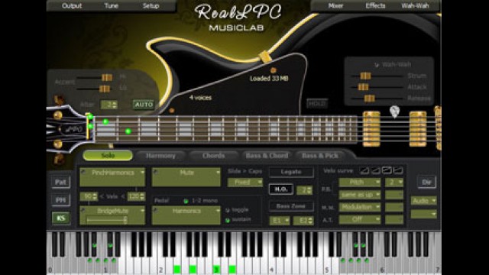Select the toggle pedal radio option
The width and height of the screenshot is (489, 275).
pos(228,210)
